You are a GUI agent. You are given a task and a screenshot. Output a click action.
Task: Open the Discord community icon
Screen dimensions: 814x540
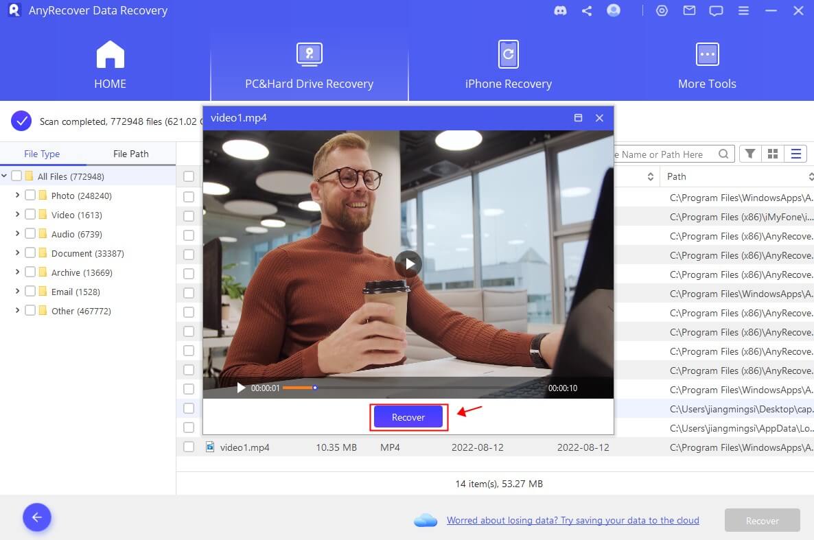pyautogui.click(x=560, y=10)
